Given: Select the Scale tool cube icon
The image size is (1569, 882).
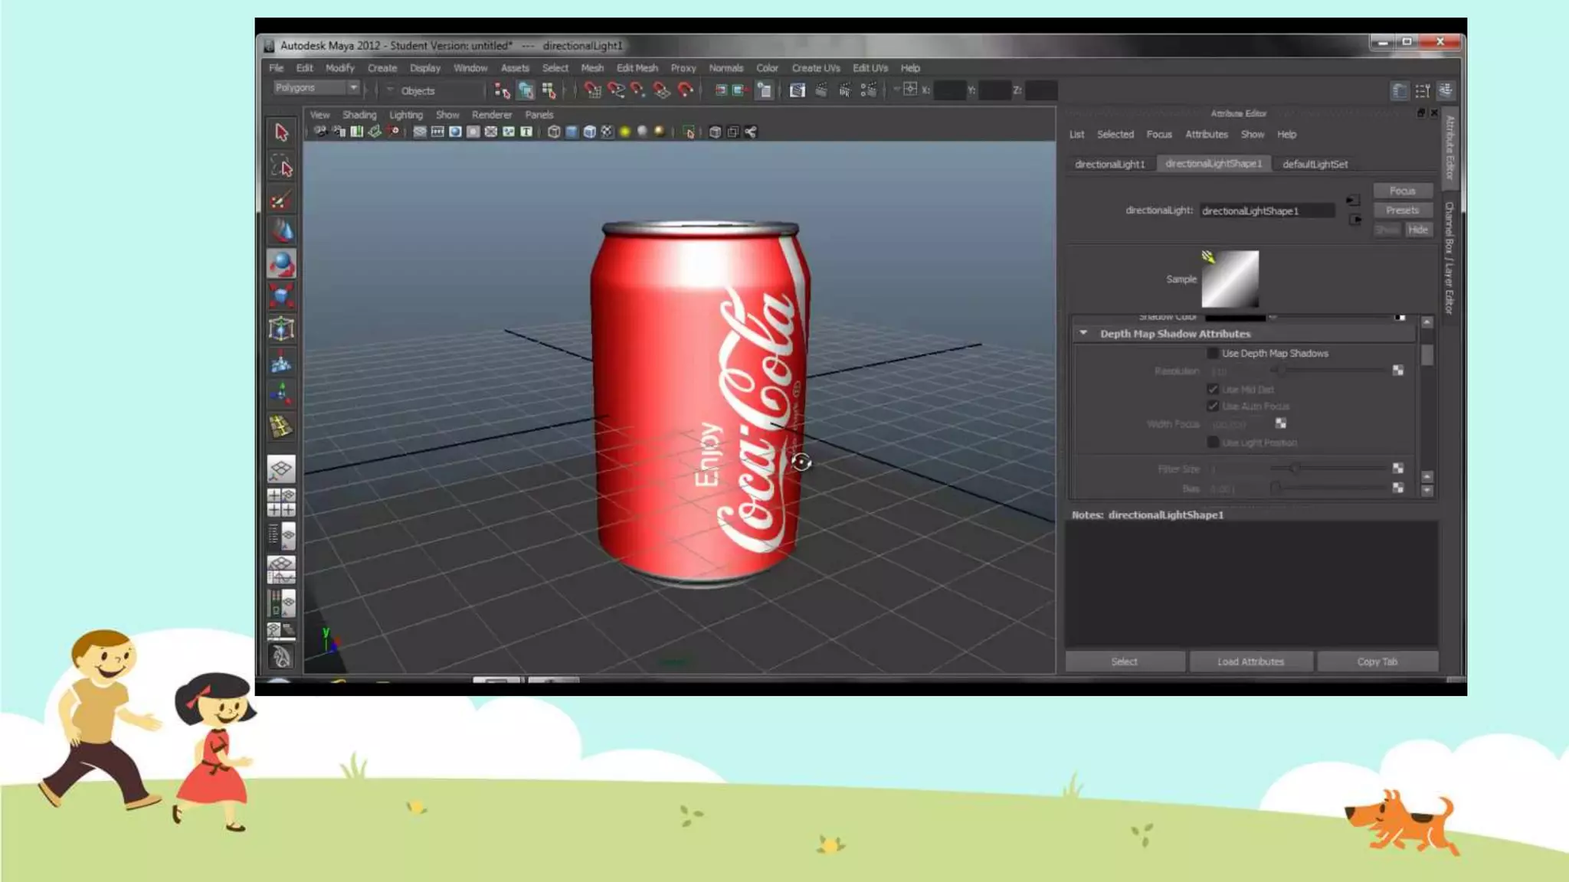Looking at the screenshot, I should point(281,296).
